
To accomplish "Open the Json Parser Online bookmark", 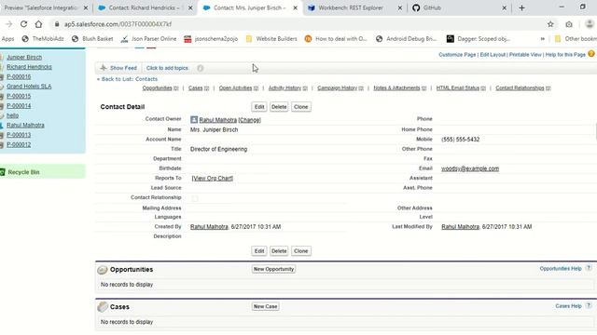I will point(149,39).
